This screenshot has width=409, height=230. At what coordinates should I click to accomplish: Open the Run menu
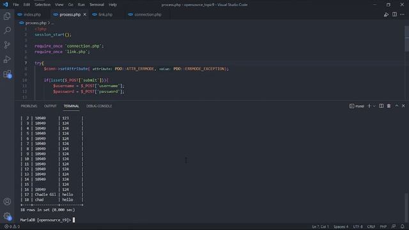(x=81, y=4)
